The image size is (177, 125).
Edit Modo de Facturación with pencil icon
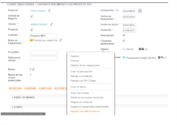(x=61, y=40)
